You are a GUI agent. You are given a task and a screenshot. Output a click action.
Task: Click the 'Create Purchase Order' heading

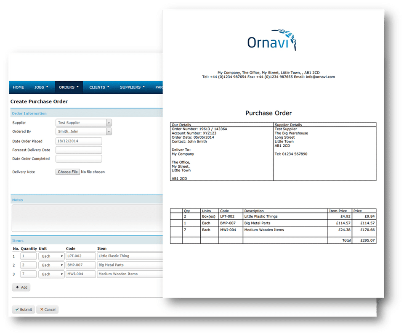tap(39, 101)
